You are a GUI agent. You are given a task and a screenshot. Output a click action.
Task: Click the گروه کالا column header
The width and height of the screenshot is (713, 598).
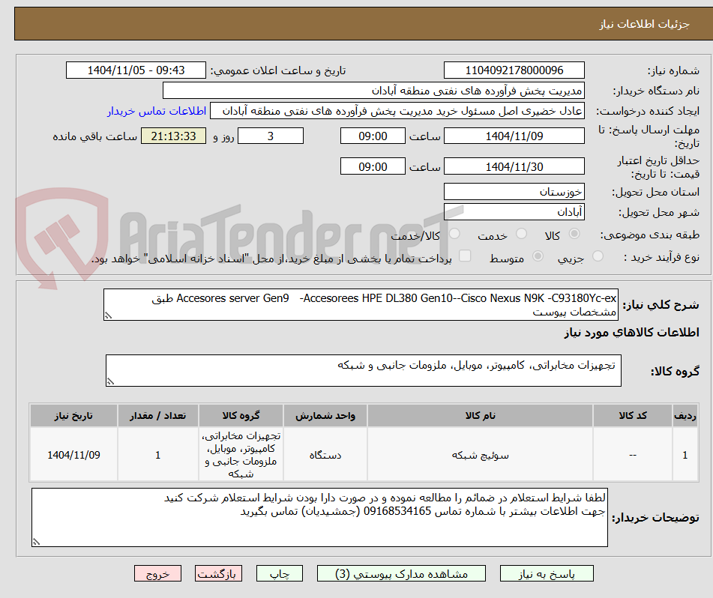click(x=241, y=416)
